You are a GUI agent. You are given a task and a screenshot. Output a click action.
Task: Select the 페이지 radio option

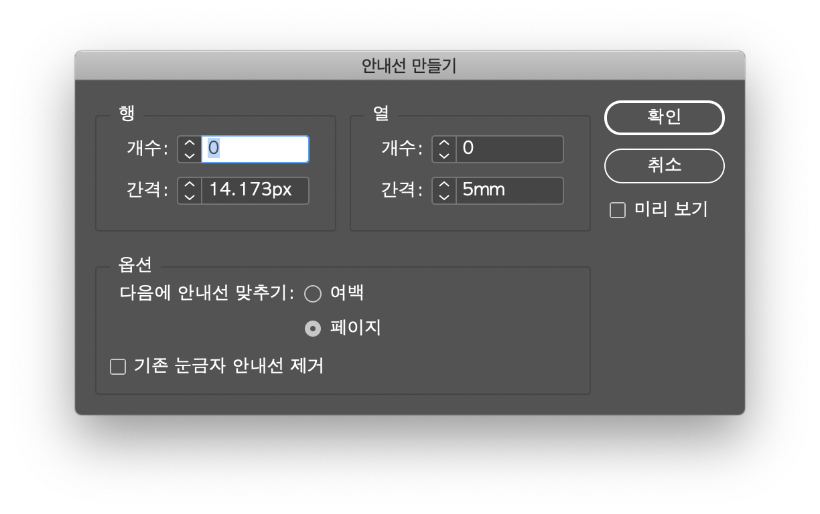tap(313, 329)
